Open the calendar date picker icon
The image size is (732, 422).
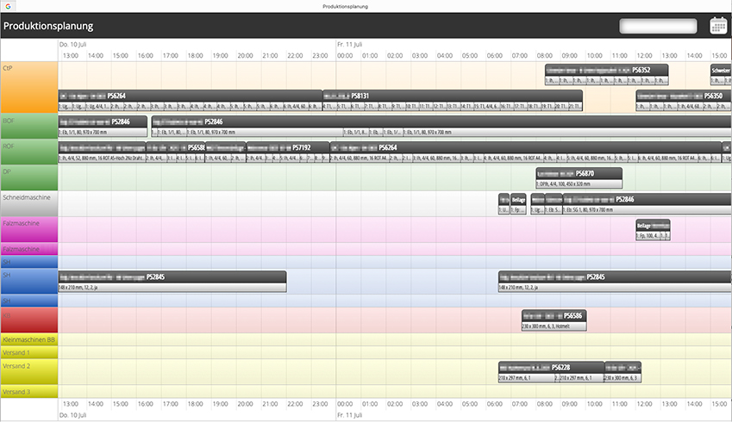click(718, 26)
